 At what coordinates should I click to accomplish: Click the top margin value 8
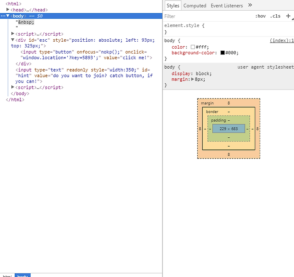tap(229, 103)
